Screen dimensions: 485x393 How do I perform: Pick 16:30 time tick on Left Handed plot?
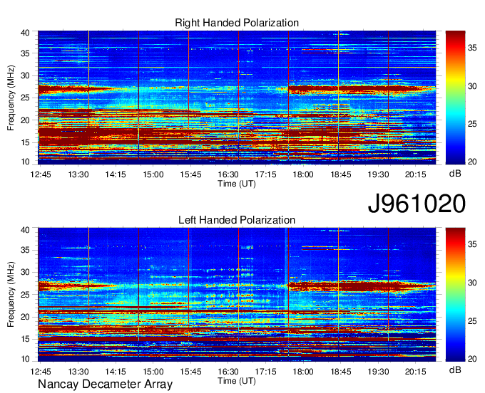(228, 372)
